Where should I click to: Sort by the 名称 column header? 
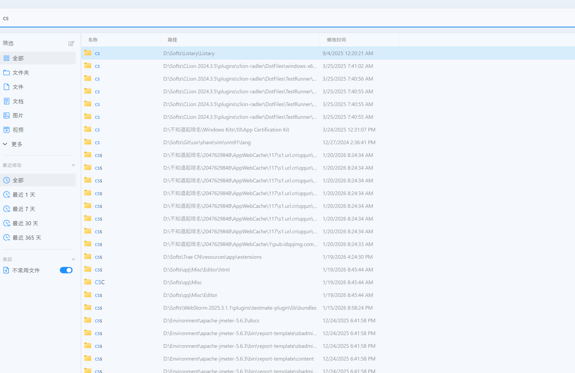click(x=93, y=40)
